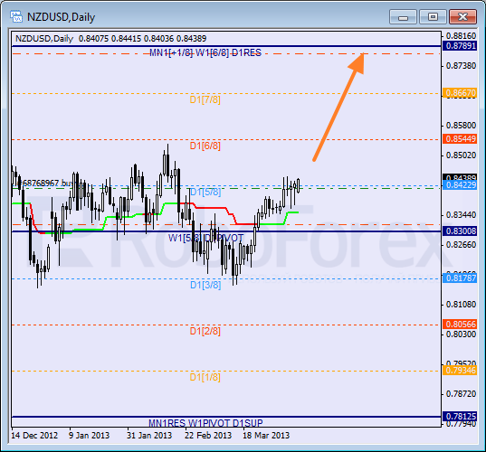The width and height of the screenshot is (486, 452).
Task: Click the MN1RES W1PIVOT D1SUP label
Action: 205,423
